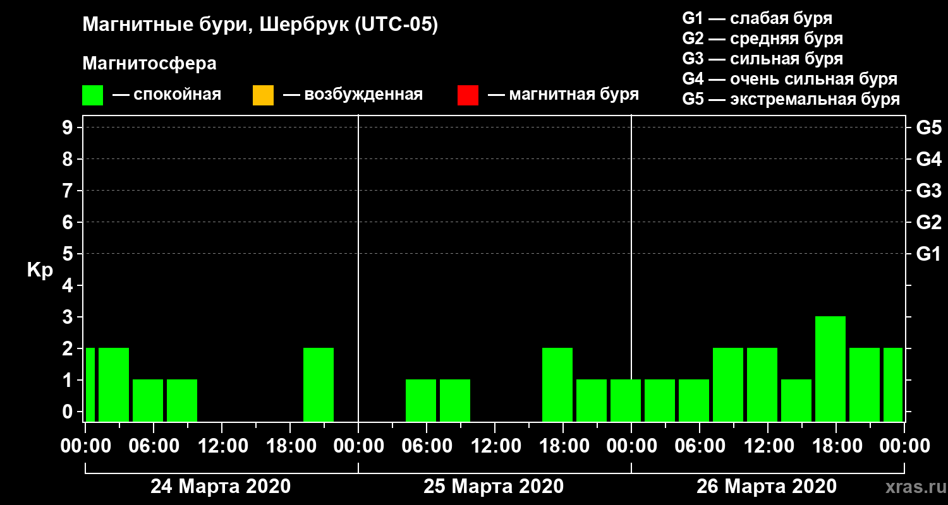Click the '06:00' time label under 24 Марта
The width and height of the screenshot is (948, 505).
tap(154, 446)
